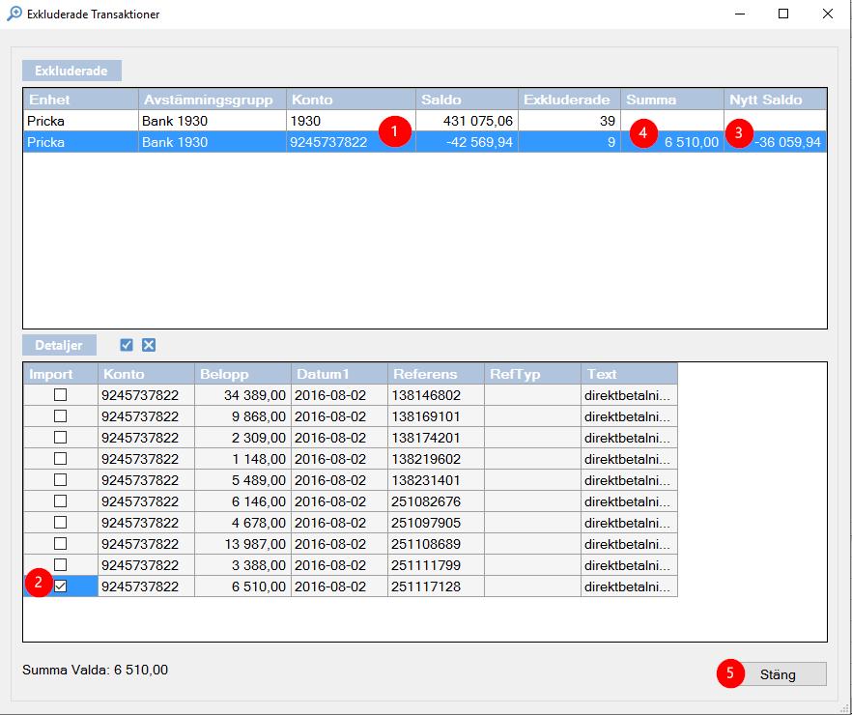Tick the Import checkbox for the 2 309,00 row
Viewport: 852px width, 715px height.
coord(60,438)
